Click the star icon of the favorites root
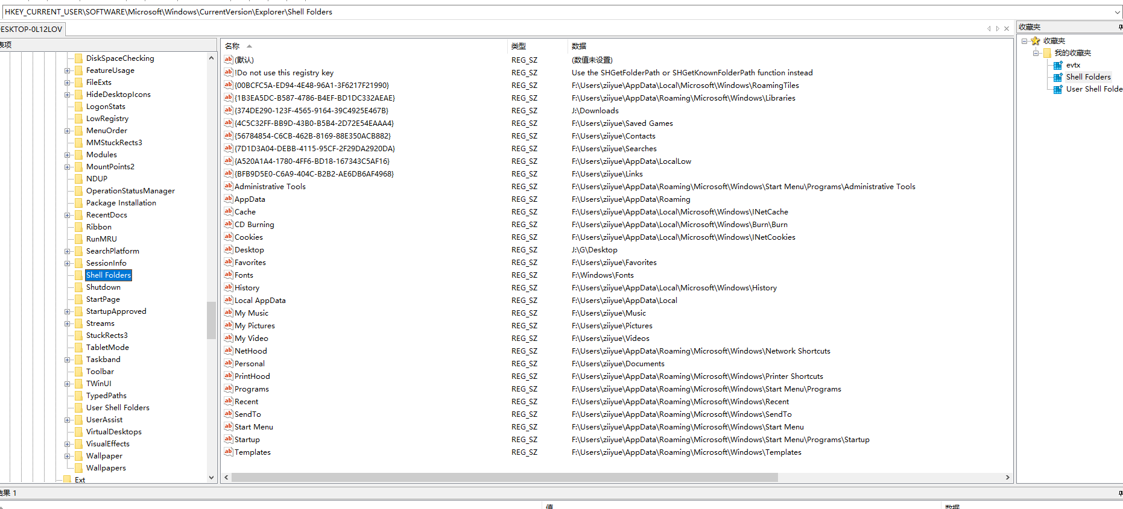The image size is (1123, 509). [1036, 41]
